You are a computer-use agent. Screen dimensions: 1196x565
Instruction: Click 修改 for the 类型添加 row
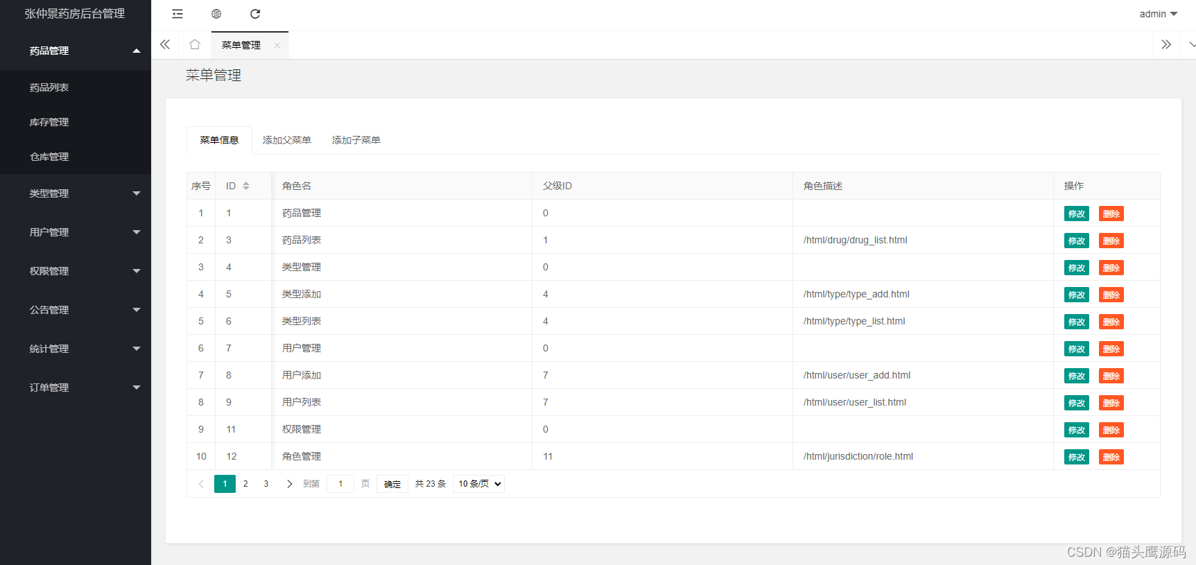coord(1077,295)
